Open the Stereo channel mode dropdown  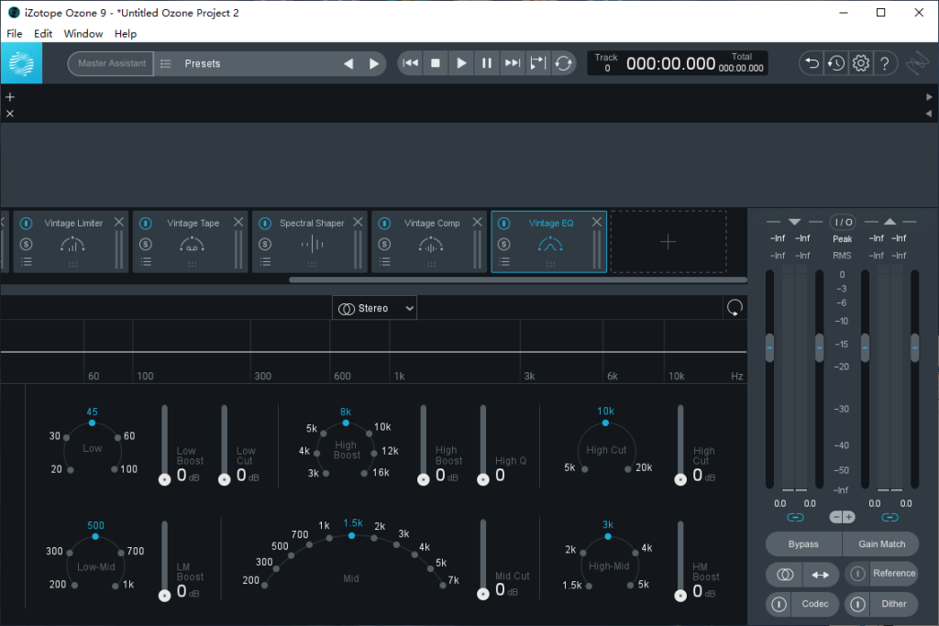tap(374, 308)
